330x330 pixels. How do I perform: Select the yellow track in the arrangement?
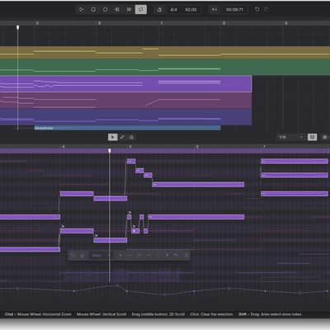165,52
